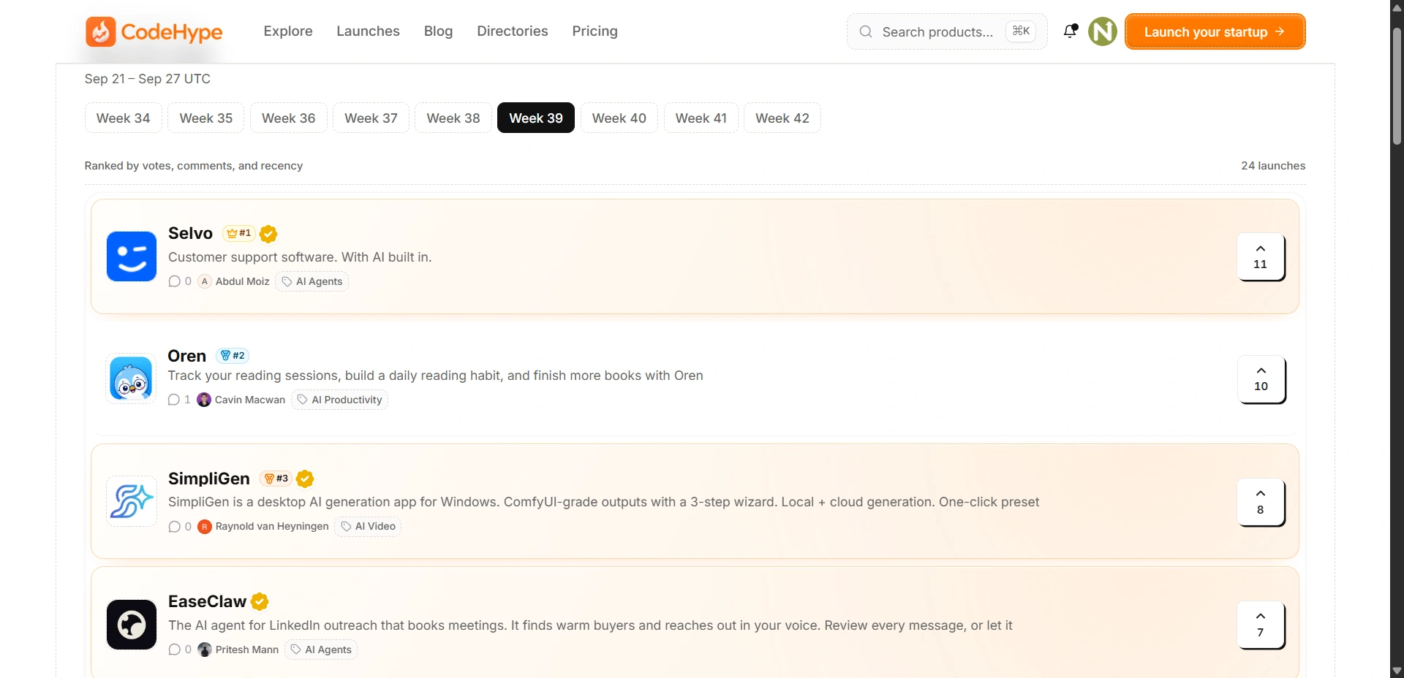Screen dimensions: 1404x678
Task: Click the ⌘K shortcut badge
Action: [1021, 31]
